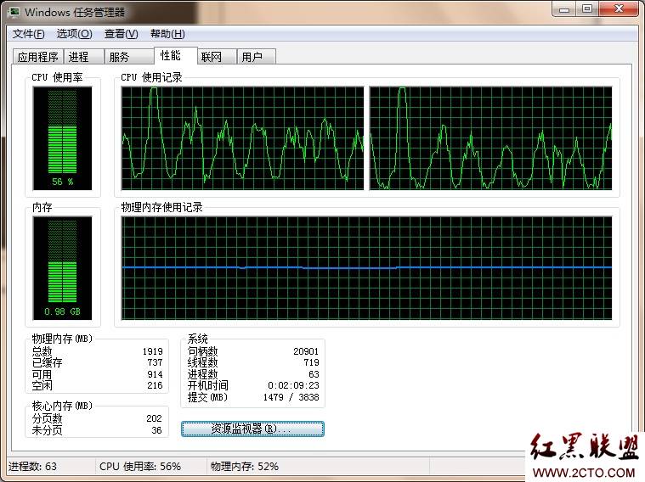Open the 文件(F) menu

point(28,34)
